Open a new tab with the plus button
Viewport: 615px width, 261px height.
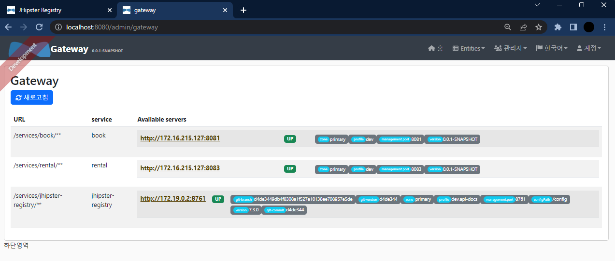point(243,10)
